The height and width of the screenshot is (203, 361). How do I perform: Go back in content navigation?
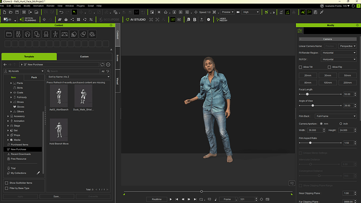[x=5, y=65]
